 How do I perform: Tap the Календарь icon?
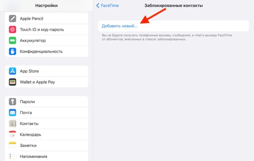tap(13, 135)
